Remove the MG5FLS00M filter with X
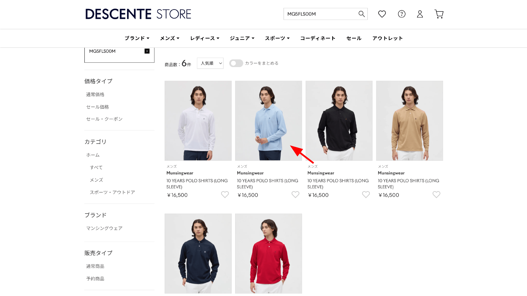527x296 pixels. (x=147, y=51)
